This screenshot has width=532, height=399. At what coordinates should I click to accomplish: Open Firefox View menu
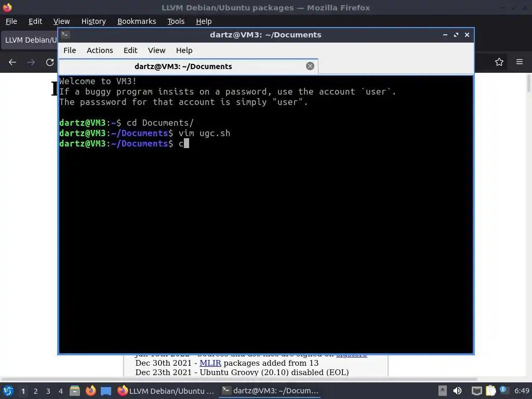click(61, 21)
